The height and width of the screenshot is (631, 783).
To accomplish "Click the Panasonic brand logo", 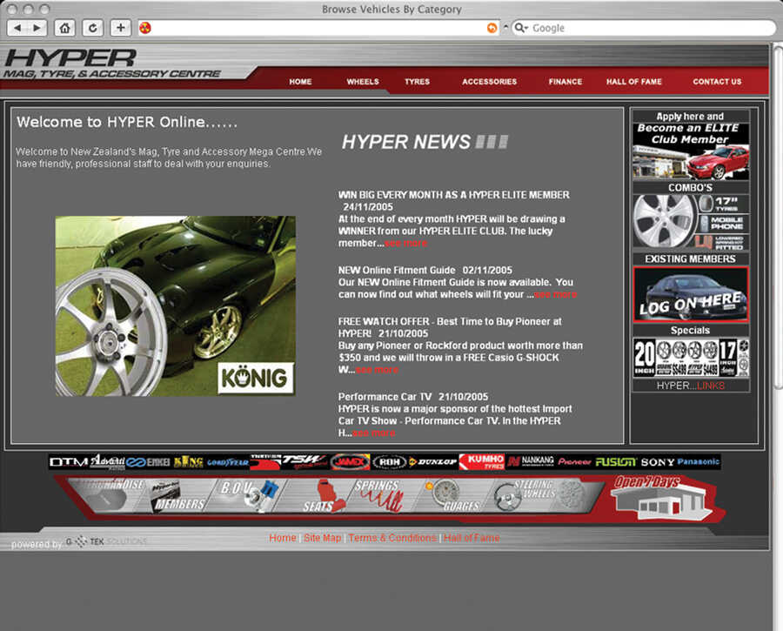I will (x=698, y=461).
